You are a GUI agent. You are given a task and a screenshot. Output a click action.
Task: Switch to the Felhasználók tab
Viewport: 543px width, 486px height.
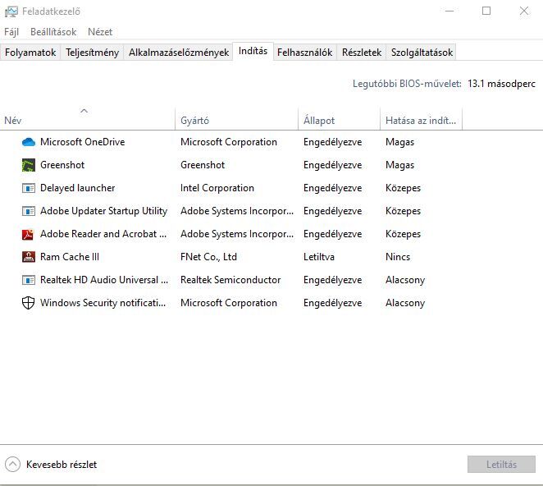pyautogui.click(x=305, y=53)
